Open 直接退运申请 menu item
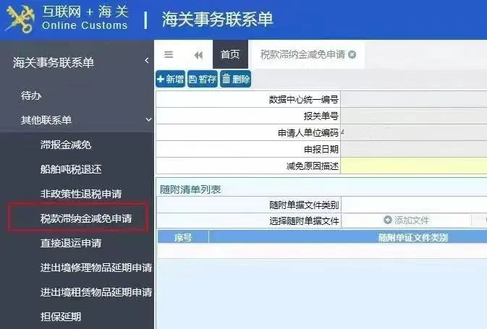This screenshot has width=487, height=329. (71, 243)
